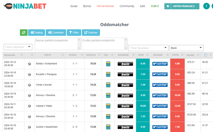Click betfair logo in Oman v Kuwait row

click(x=160, y=85)
